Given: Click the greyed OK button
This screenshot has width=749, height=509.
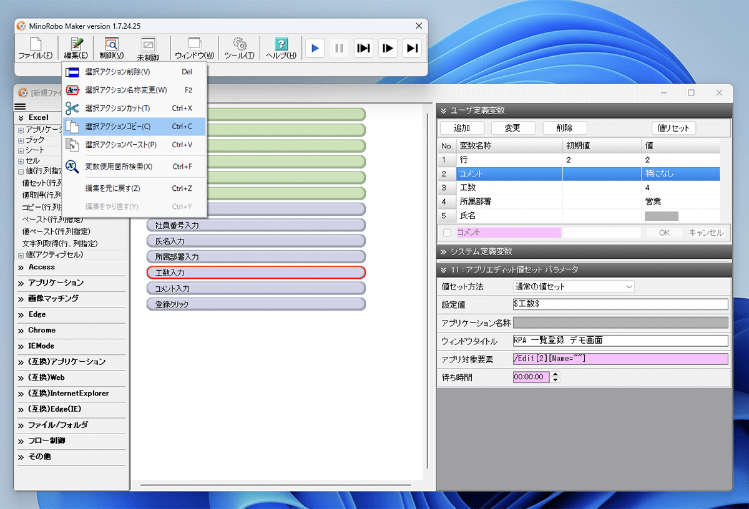Looking at the screenshot, I should pyautogui.click(x=664, y=233).
